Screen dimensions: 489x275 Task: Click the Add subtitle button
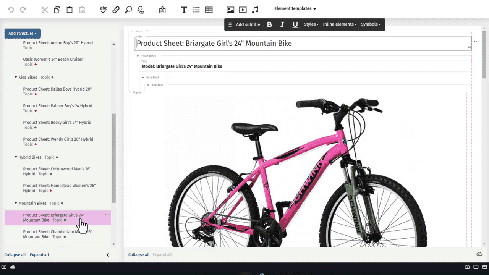pos(248,24)
